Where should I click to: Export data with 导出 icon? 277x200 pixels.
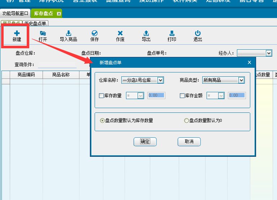[x=146, y=34]
